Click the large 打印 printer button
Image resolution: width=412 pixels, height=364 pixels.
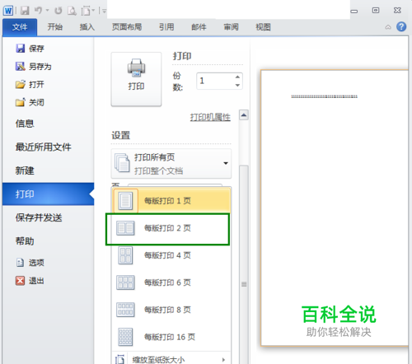(136, 79)
